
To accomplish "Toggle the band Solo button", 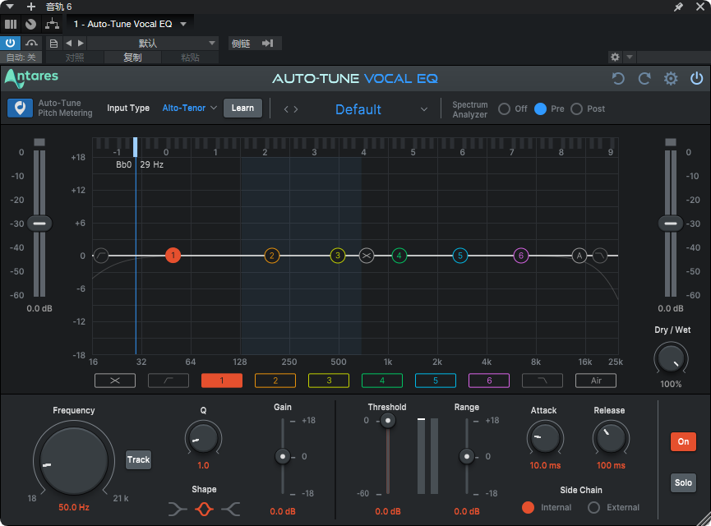I will (x=683, y=483).
